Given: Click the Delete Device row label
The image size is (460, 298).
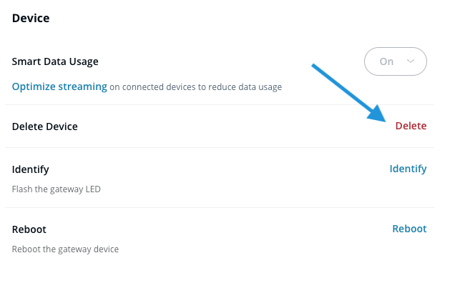Looking at the screenshot, I should [45, 126].
